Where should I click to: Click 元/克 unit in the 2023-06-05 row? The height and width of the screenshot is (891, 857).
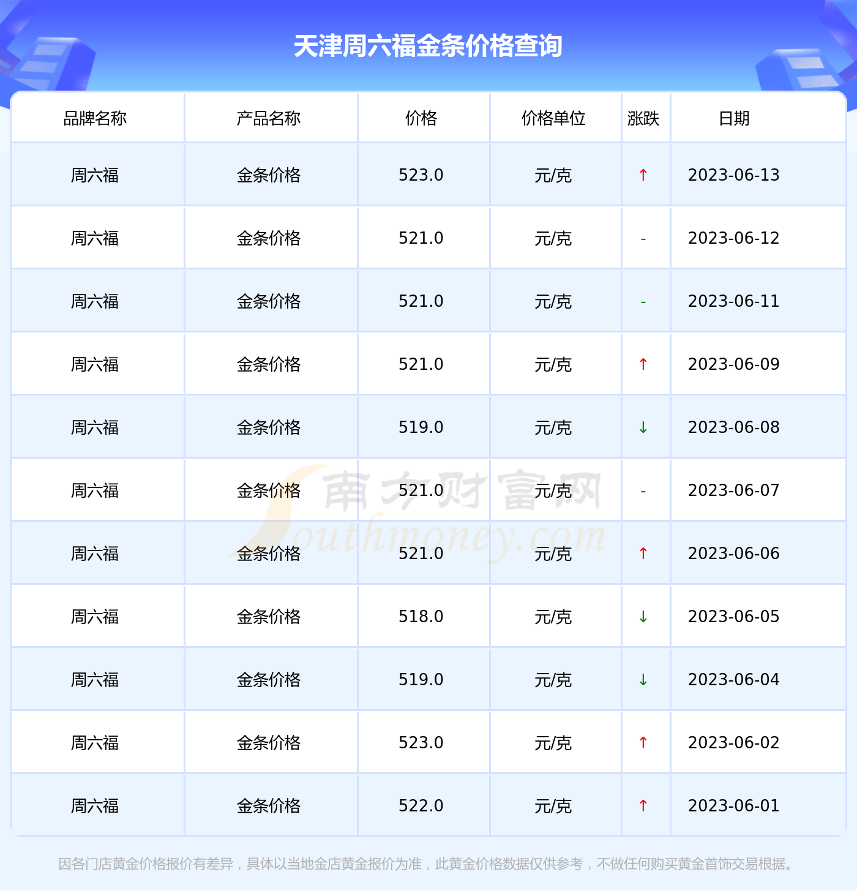click(x=553, y=617)
